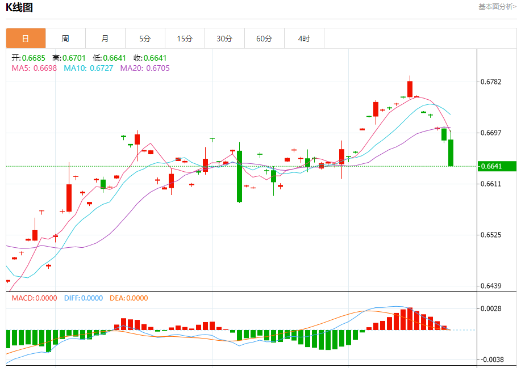Click the 0.6697 price axis label
Viewport: 521px width, 368px height.
click(x=491, y=133)
